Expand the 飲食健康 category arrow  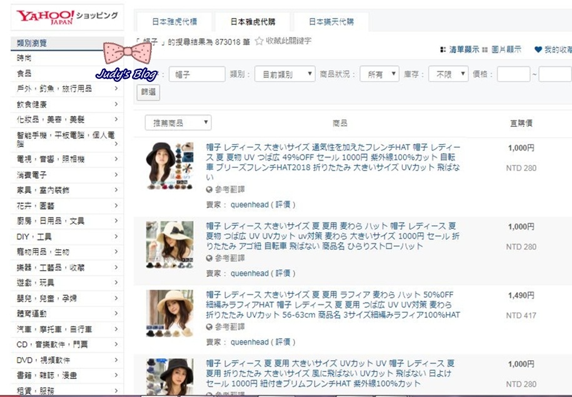point(116,104)
